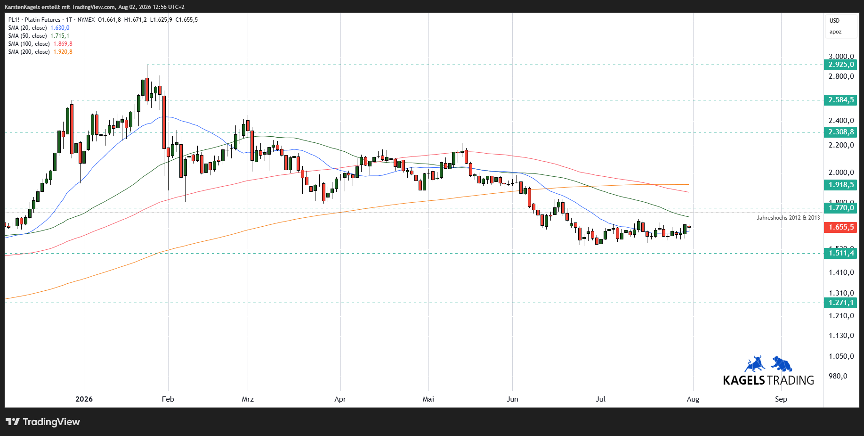
Task: Click the TradingView logo at the bottom
Action: (43, 422)
